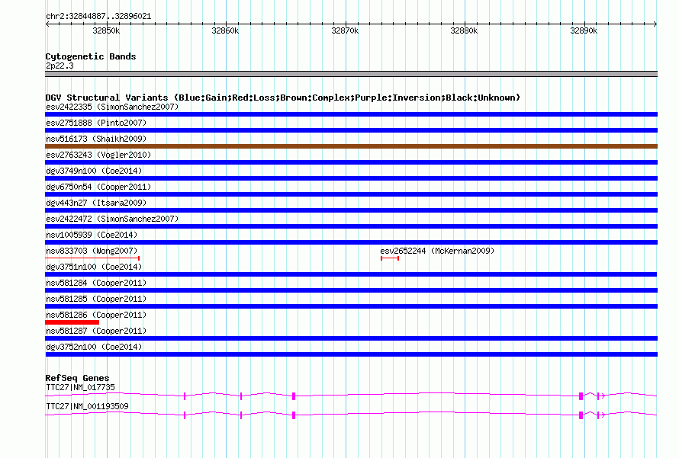Viewport: 679px width, 458px height.
Task: Click the nsv581286 (Cooper2011) label
Action: (96, 315)
